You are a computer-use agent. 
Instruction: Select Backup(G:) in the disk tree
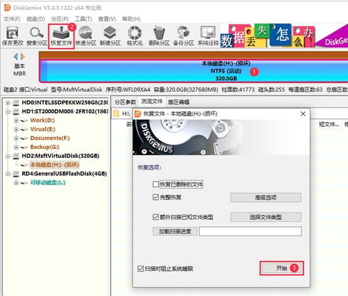[45, 147]
